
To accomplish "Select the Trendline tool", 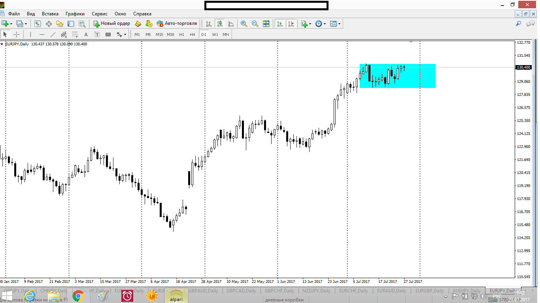I will 53,34.
